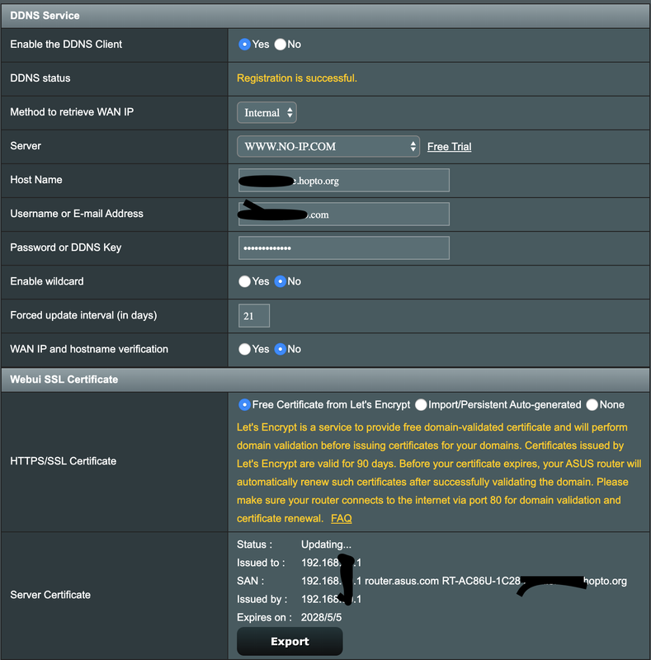Screen dimensions: 651x660
Task: Click the Password or DDNS Key field
Action: 343,248
